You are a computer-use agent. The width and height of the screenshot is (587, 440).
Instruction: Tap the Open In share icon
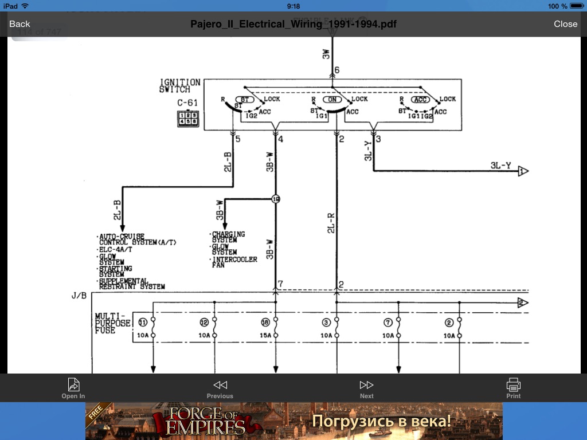click(x=73, y=387)
